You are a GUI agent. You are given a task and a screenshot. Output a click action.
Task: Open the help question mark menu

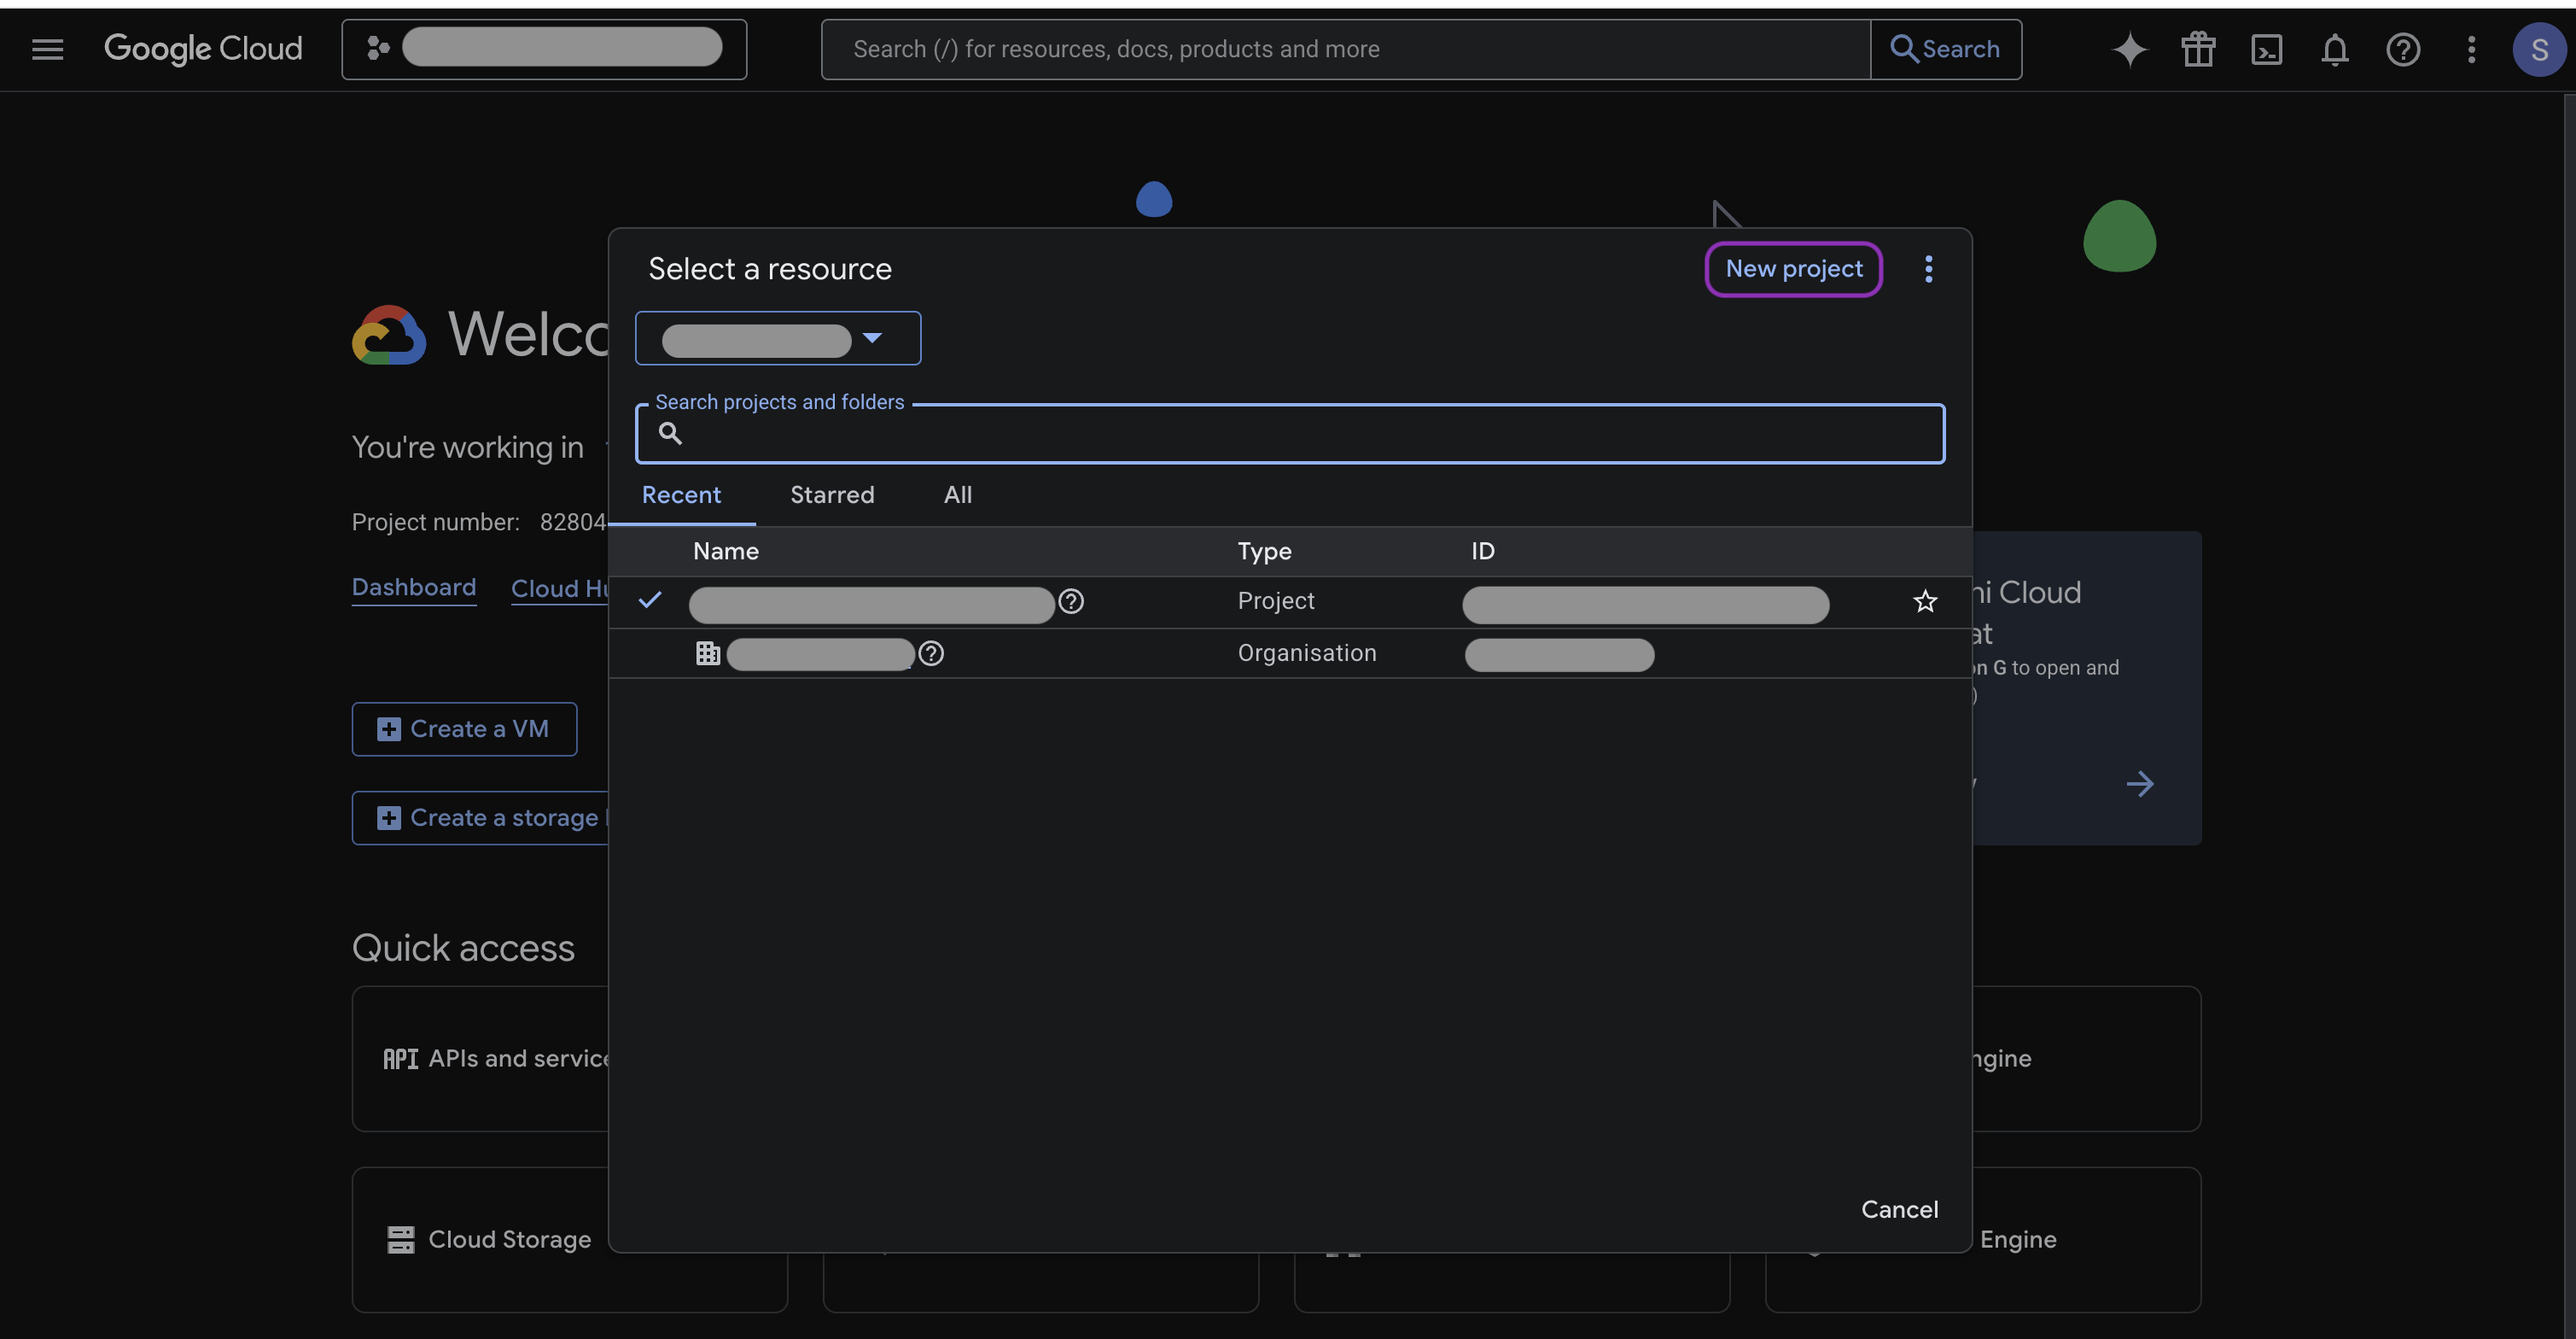(2402, 49)
